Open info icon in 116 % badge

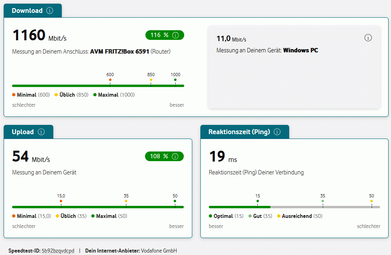point(176,35)
